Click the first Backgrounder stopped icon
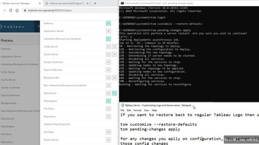The width and height of the screenshot is (259, 145). tap(108, 78)
